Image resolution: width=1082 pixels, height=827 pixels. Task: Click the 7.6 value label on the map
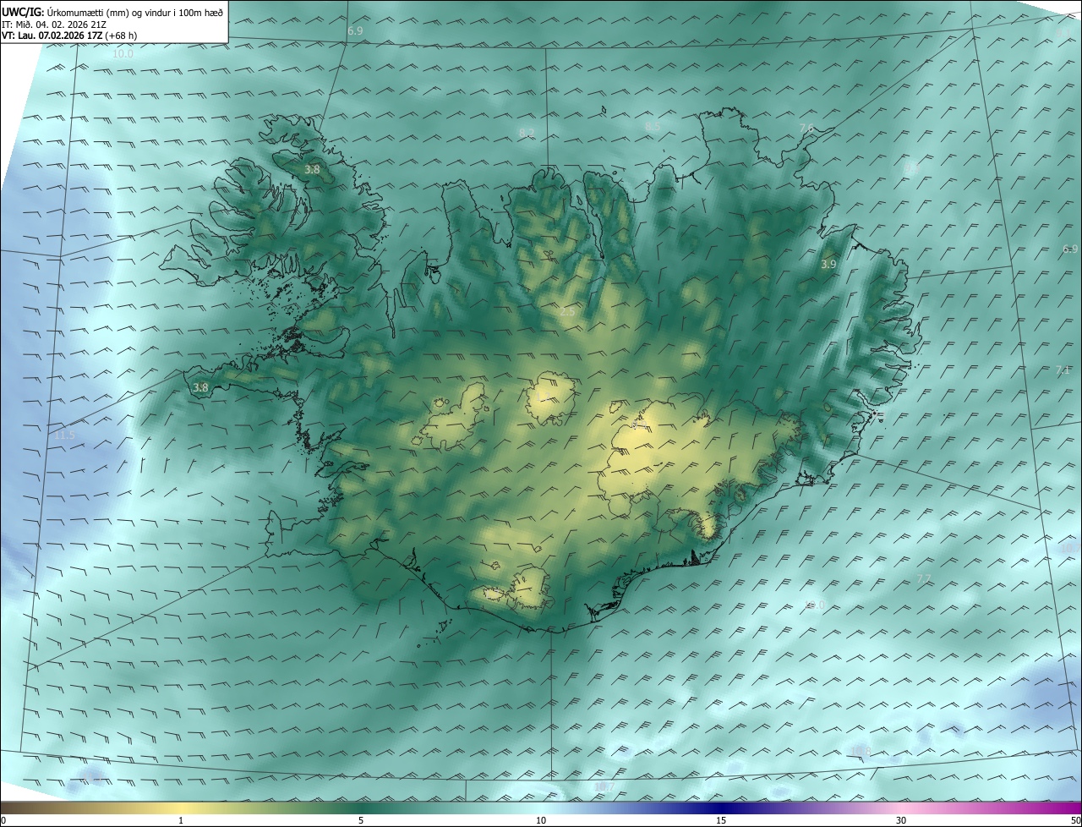(x=806, y=128)
